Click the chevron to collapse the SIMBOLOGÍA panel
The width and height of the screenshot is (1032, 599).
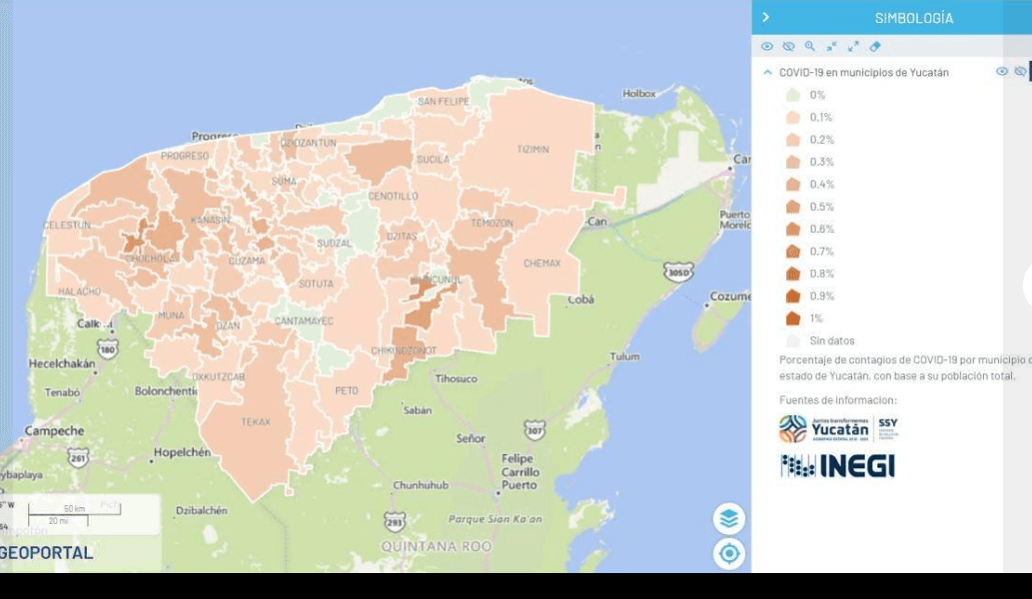pyautogui.click(x=767, y=16)
